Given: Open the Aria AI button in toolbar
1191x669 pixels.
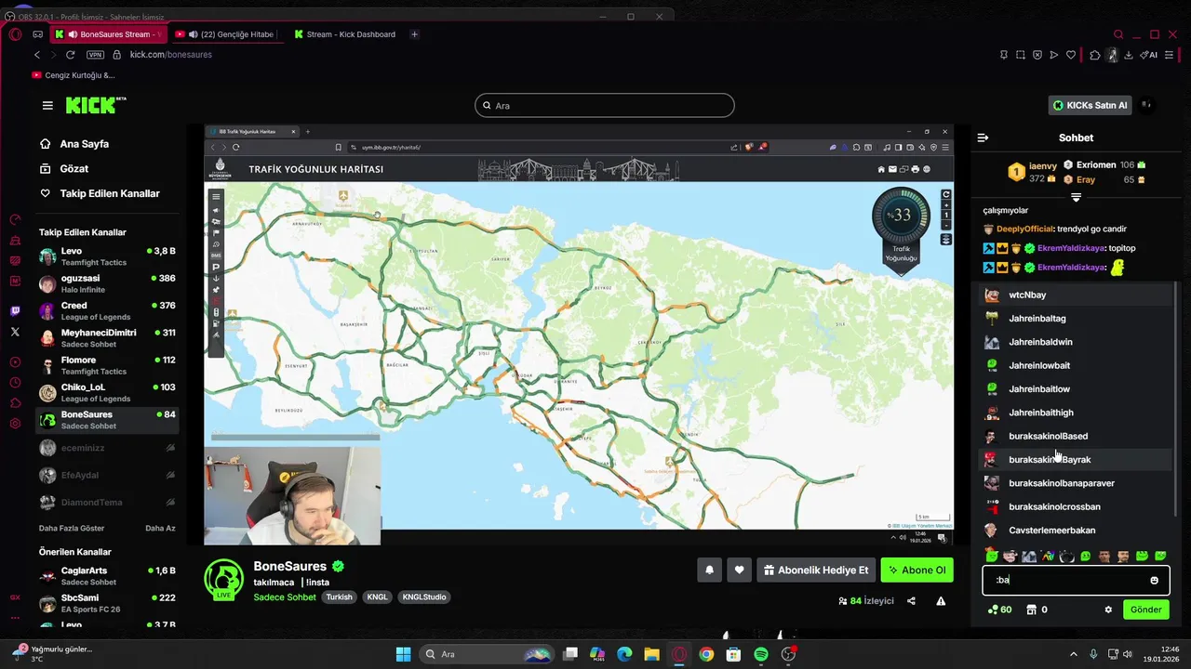Looking at the screenshot, I should pyautogui.click(x=1149, y=55).
